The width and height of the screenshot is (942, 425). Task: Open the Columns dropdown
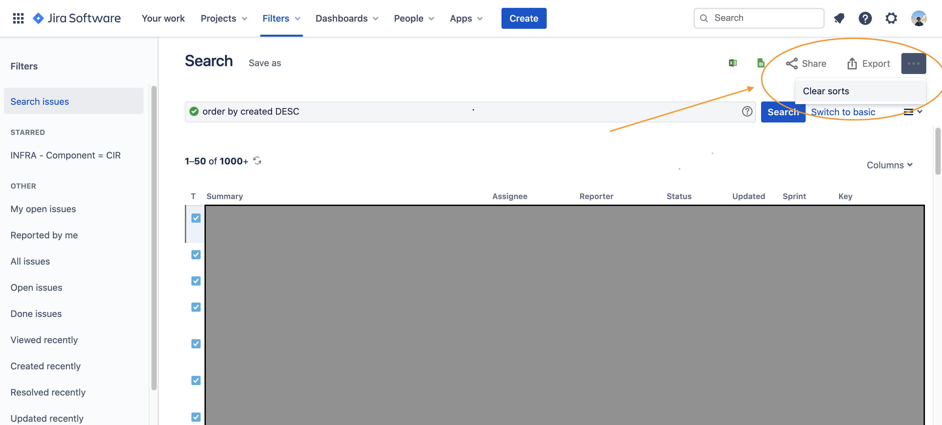coord(890,165)
